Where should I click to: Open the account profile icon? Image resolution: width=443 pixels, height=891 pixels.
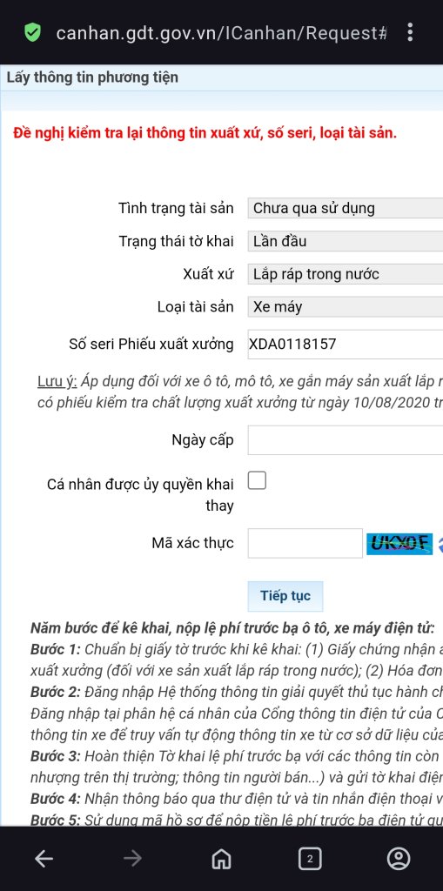coord(399,858)
